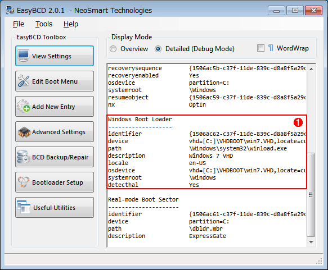Click the 'resumeobject' entry name

click(128, 97)
